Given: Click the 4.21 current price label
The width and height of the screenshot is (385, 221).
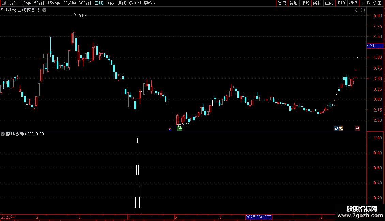Looking at the screenshot, I should pos(375,46).
